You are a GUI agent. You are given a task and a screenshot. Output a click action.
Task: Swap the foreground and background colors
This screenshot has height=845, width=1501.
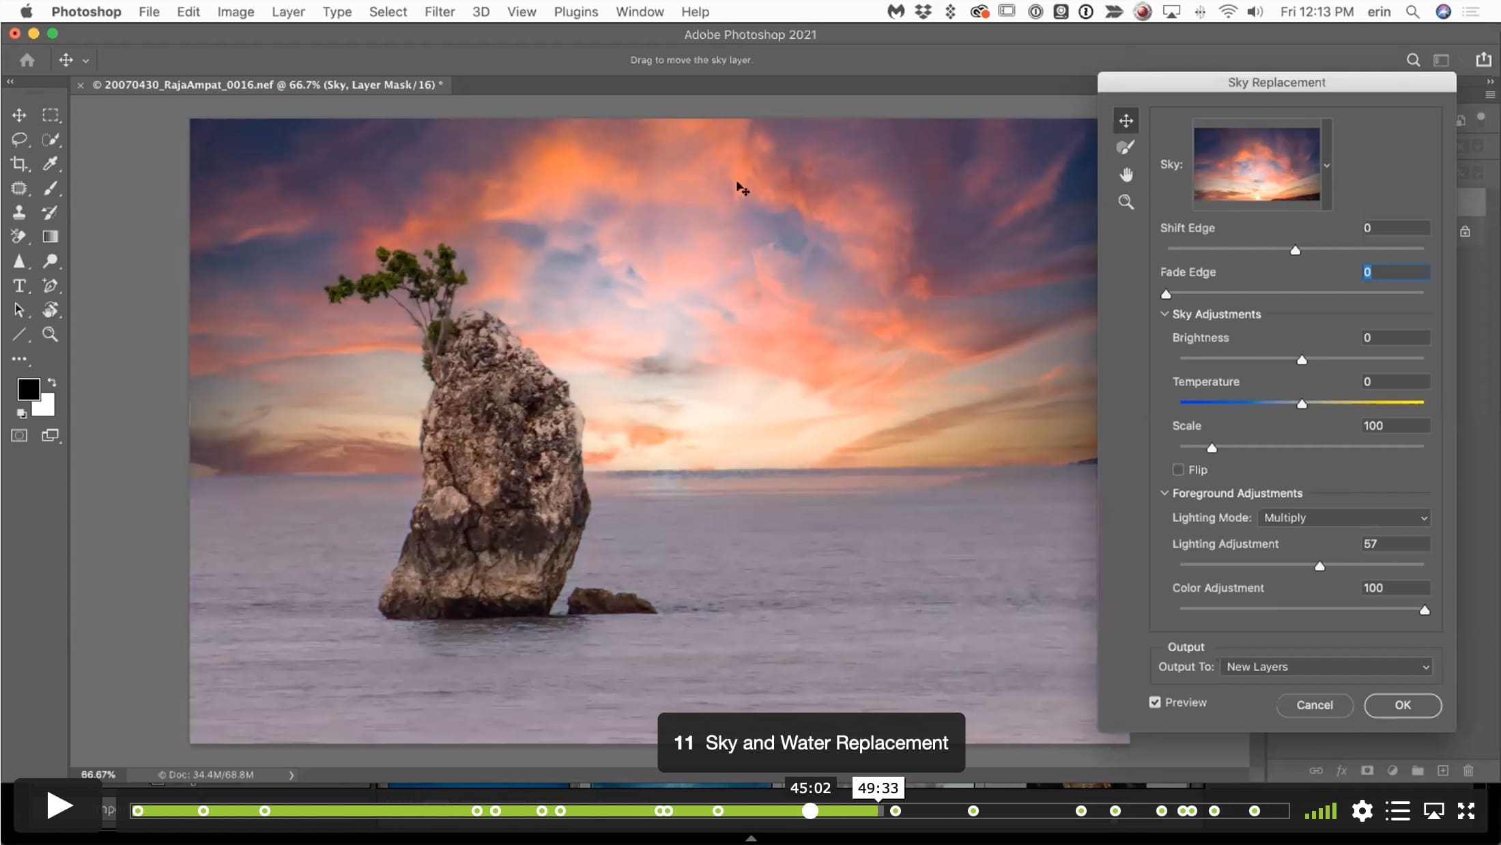(52, 383)
